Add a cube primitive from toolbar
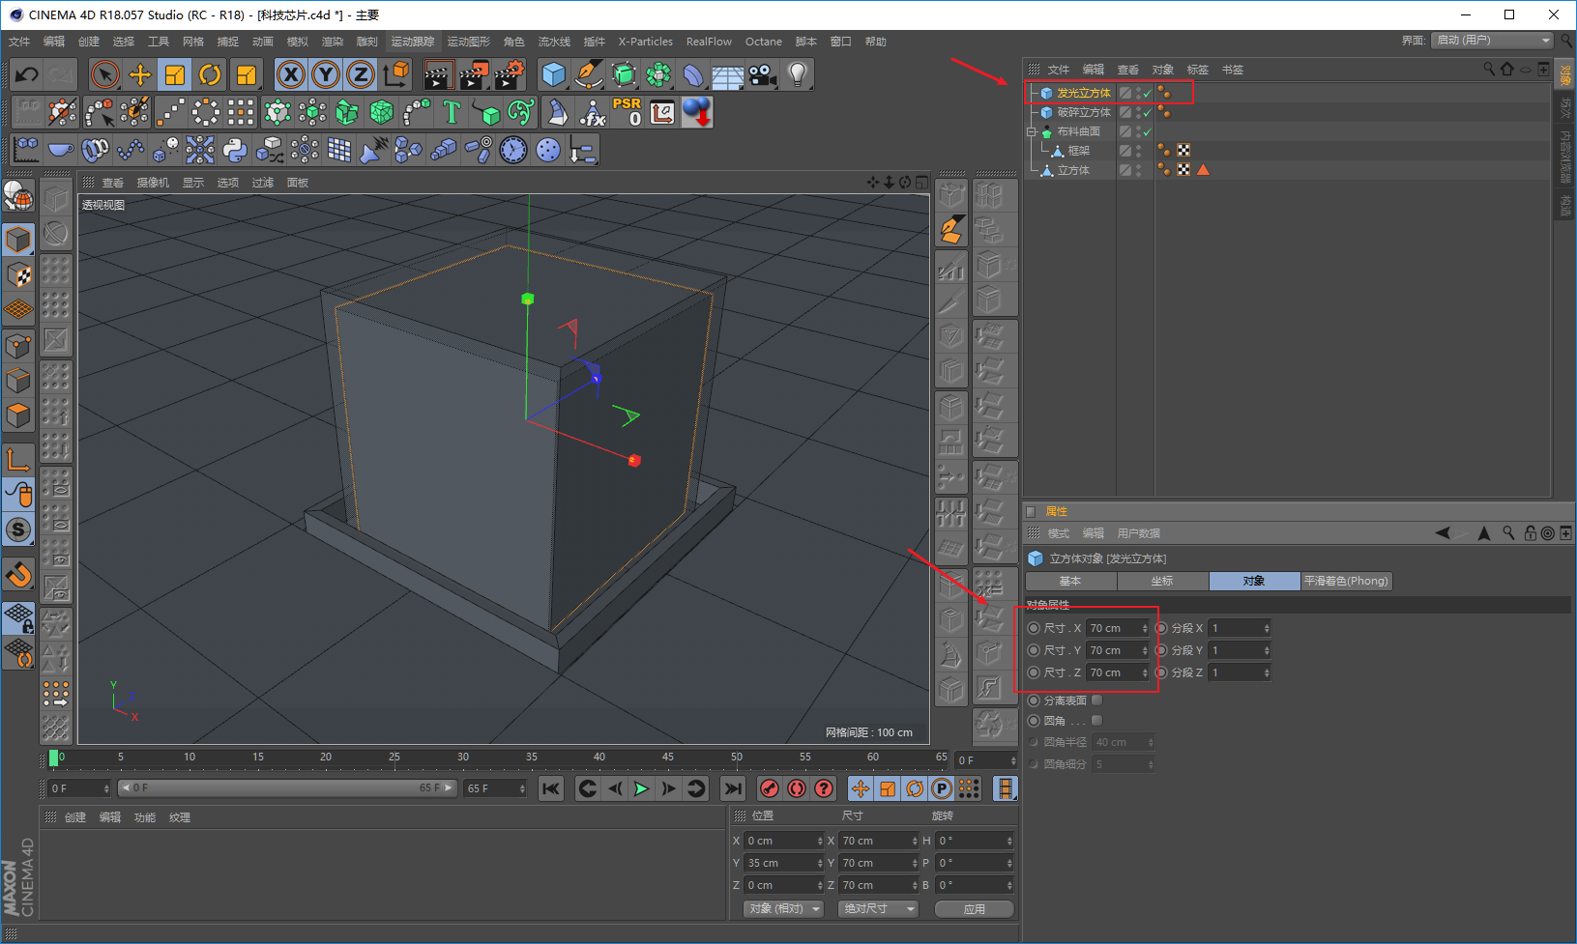1577x944 pixels. coord(554,74)
